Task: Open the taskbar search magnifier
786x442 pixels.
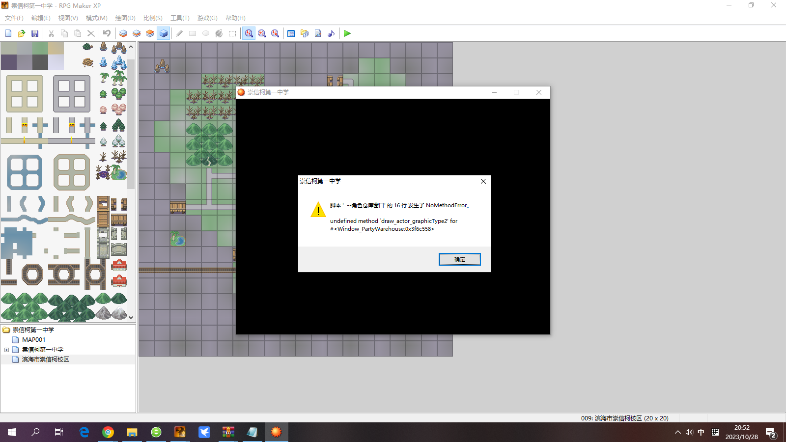Action: (35, 432)
